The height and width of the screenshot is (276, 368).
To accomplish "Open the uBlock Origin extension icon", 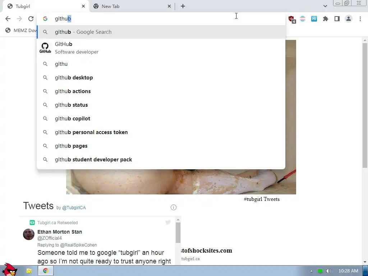I will click(x=292, y=19).
